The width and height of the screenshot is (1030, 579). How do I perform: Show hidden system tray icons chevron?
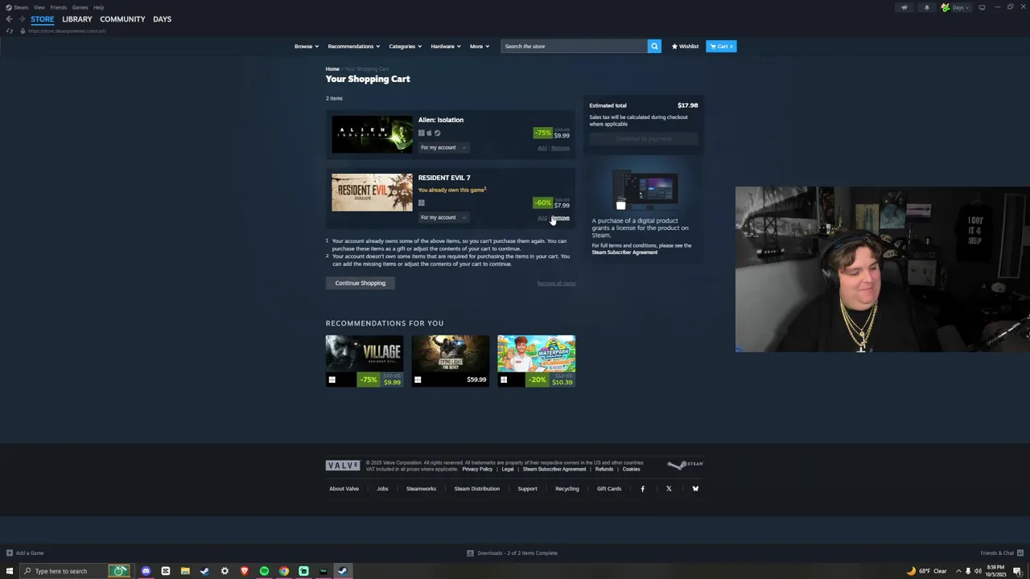(x=958, y=571)
